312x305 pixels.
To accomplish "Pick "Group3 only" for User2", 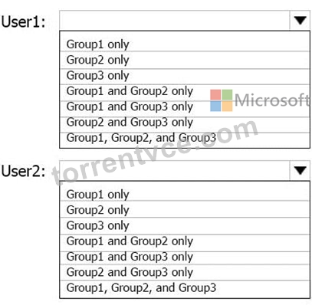I will point(185,225).
